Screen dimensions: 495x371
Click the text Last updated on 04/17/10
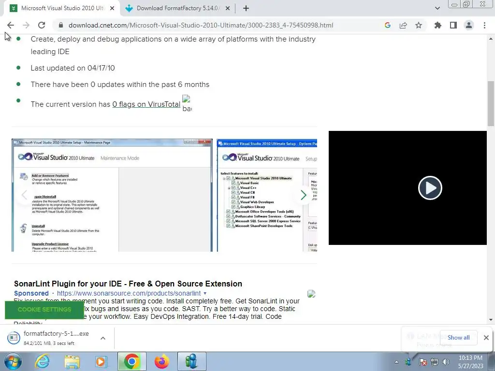(x=73, y=68)
